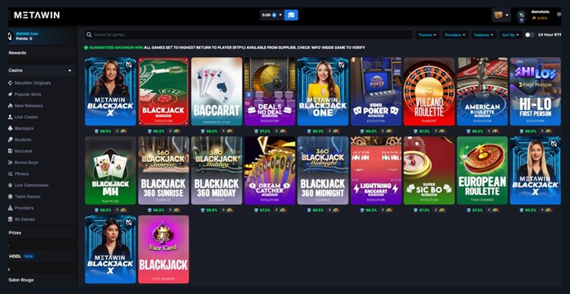
Task: Open the Features dropdown filter
Action: (x=483, y=35)
